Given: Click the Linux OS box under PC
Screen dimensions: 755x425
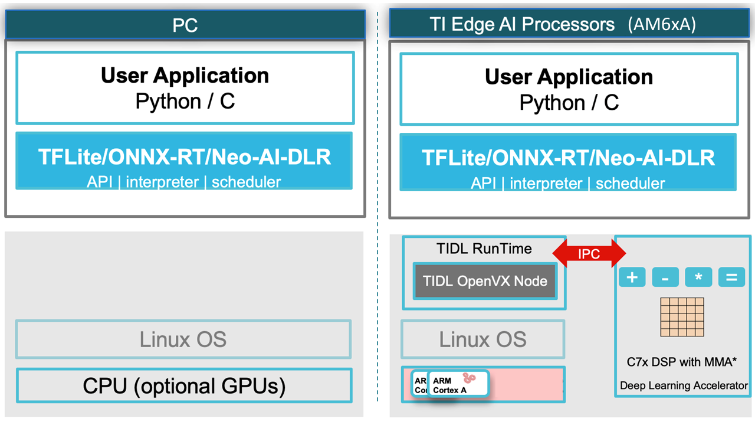Looking at the screenshot, I should pos(183,339).
